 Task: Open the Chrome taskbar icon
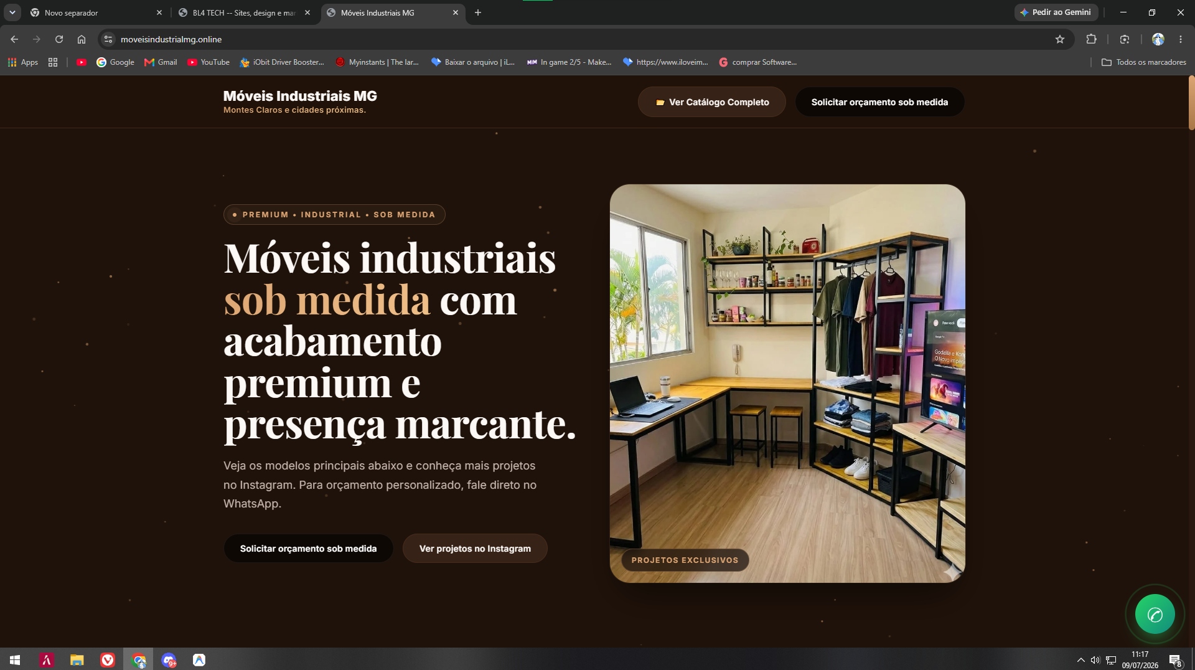pyautogui.click(x=138, y=660)
